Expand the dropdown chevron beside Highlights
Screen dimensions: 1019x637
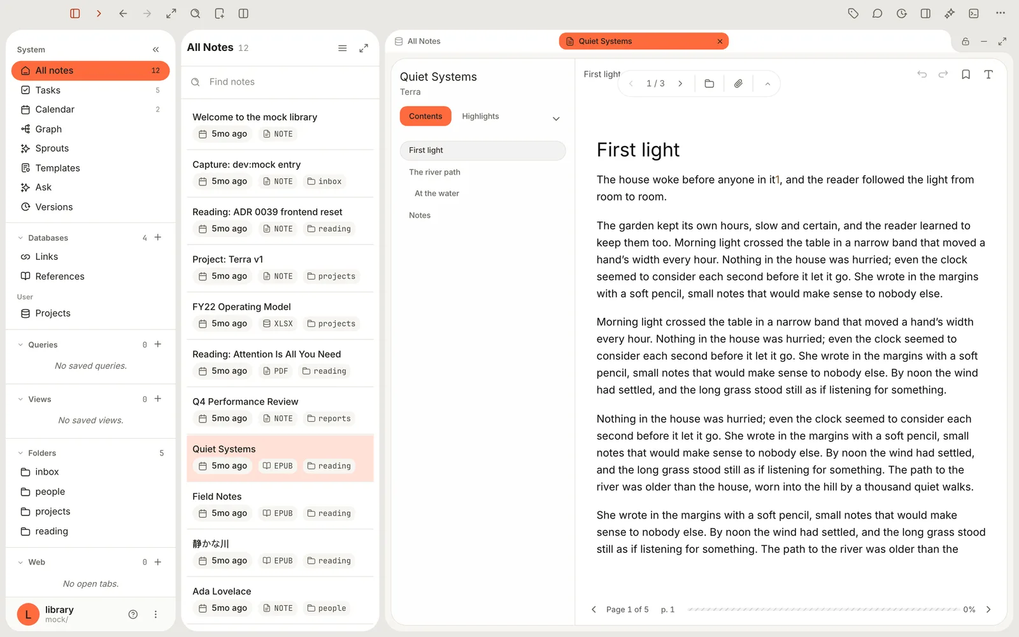556,118
